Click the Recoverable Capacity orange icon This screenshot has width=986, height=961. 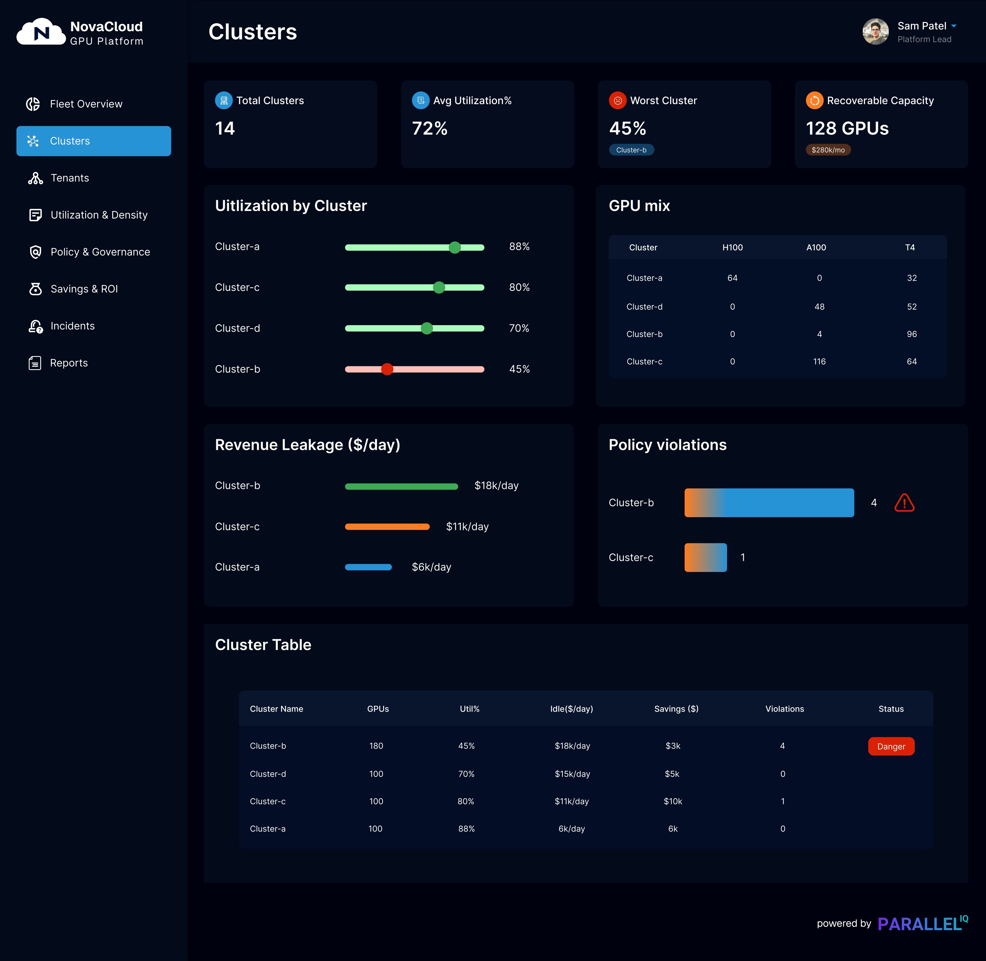click(x=814, y=101)
